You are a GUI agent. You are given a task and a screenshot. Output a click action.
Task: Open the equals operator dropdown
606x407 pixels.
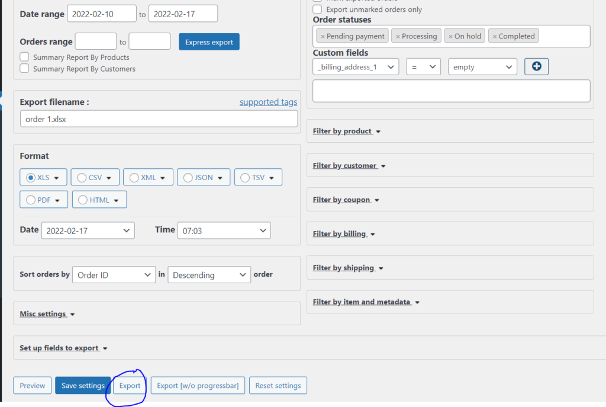424,67
